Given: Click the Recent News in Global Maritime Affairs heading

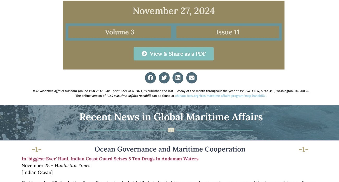Looking at the screenshot, I should 171,117.
